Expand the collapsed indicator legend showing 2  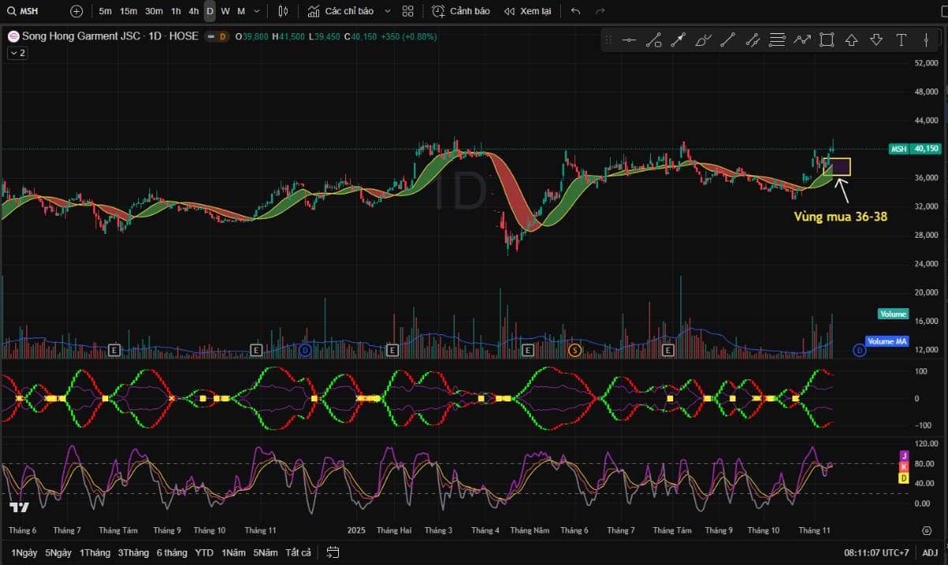pos(17,53)
